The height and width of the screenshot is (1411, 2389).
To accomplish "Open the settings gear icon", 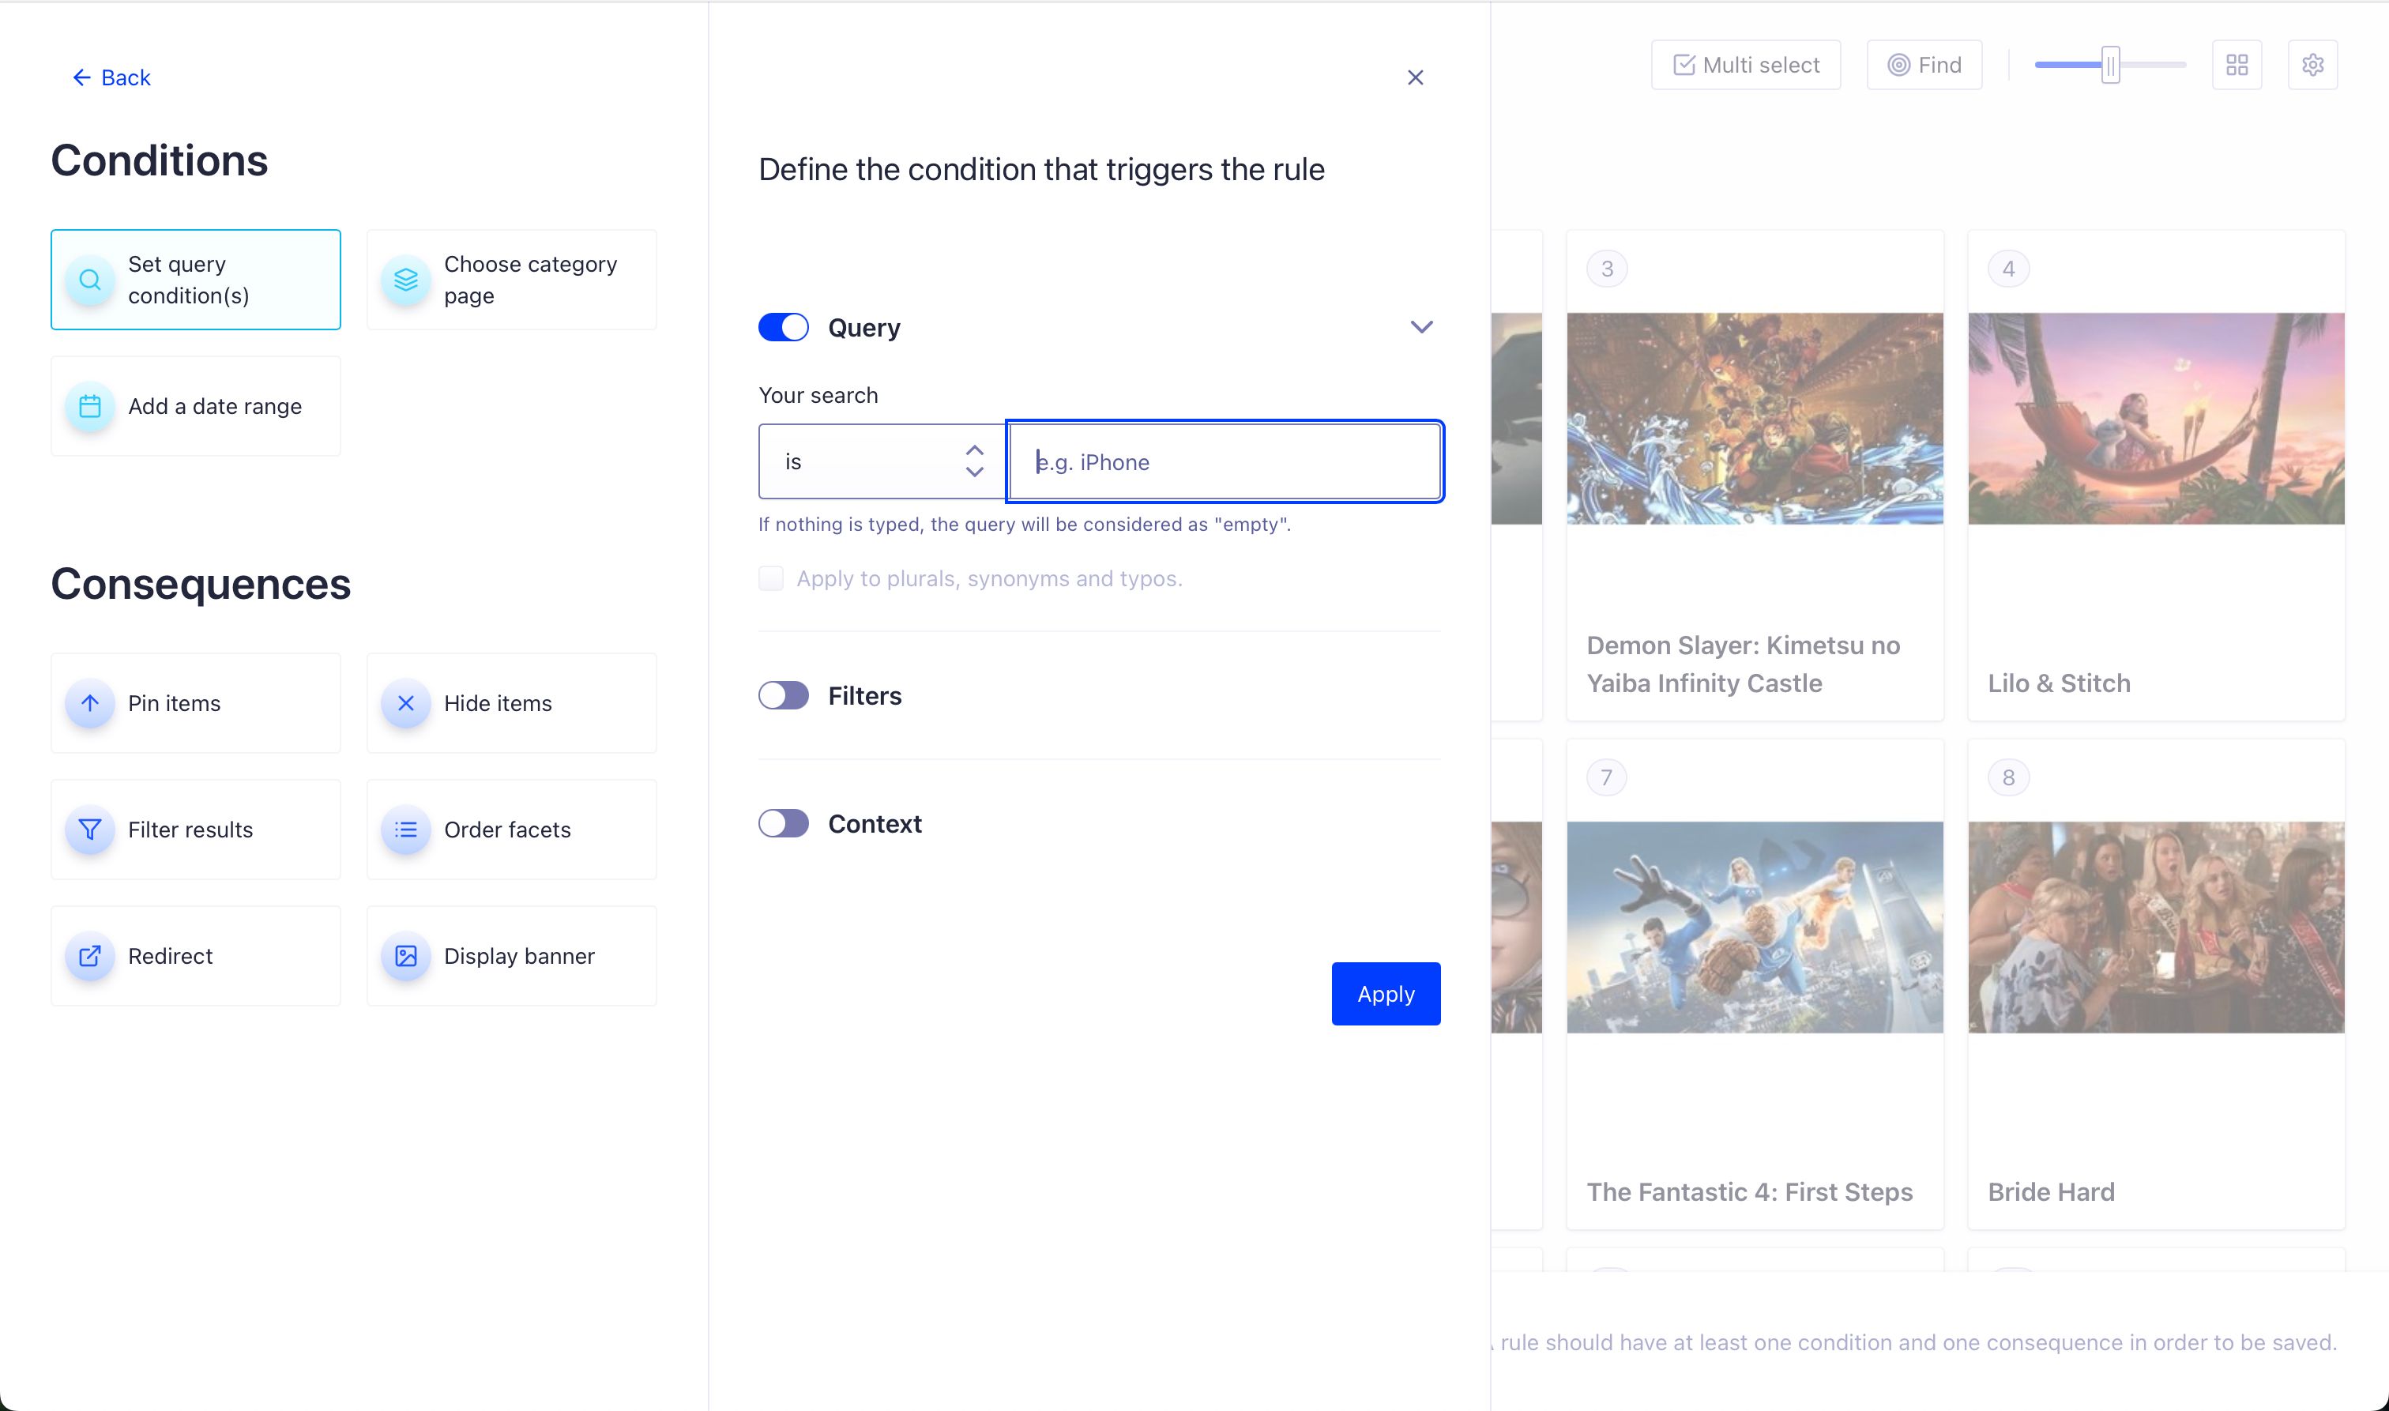I will tap(2313, 65).
